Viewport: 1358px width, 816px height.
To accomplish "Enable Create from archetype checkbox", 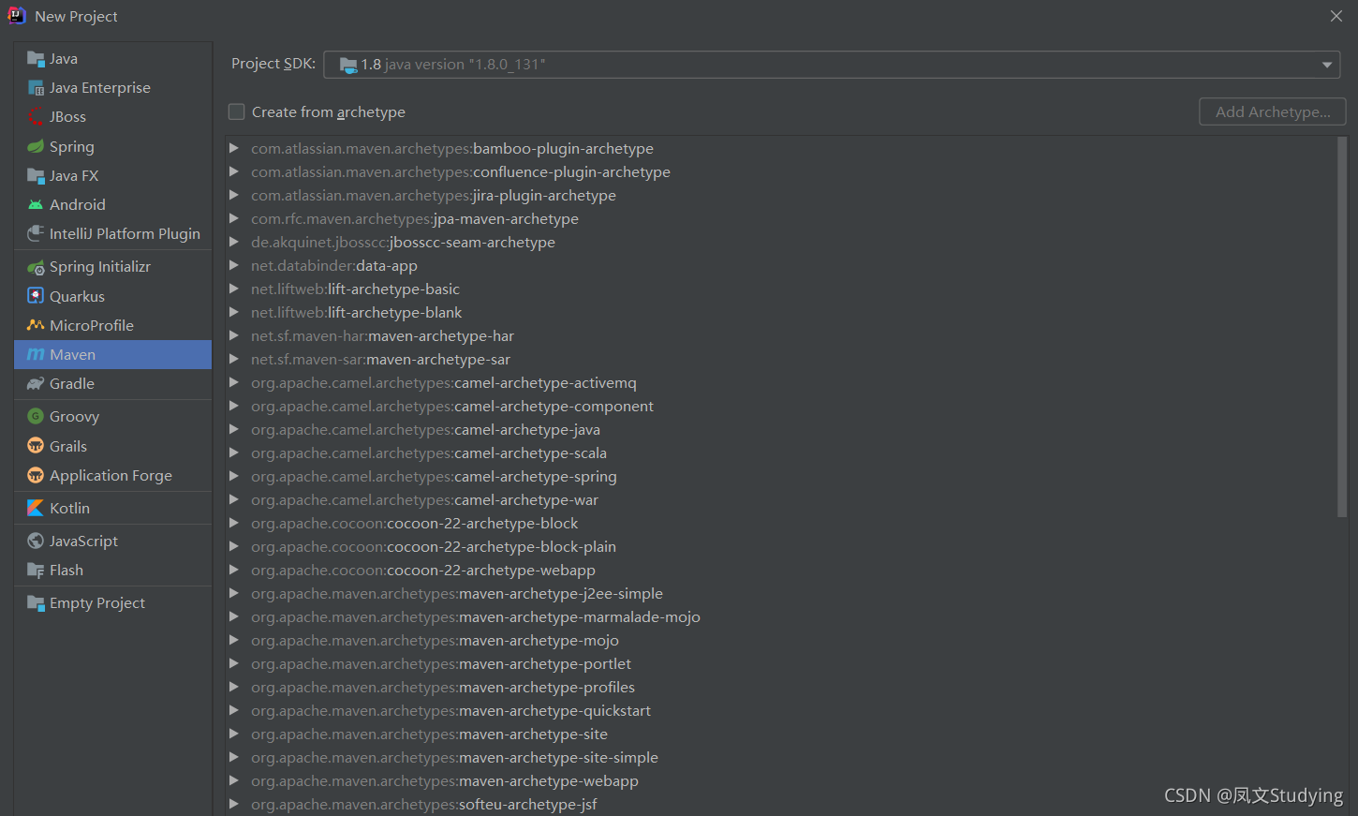I will point(237,111).
